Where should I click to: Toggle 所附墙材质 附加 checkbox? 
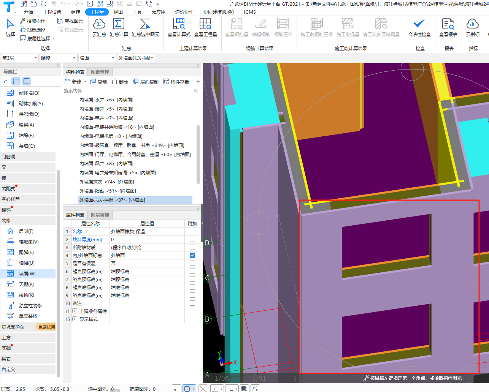(192, 247)
